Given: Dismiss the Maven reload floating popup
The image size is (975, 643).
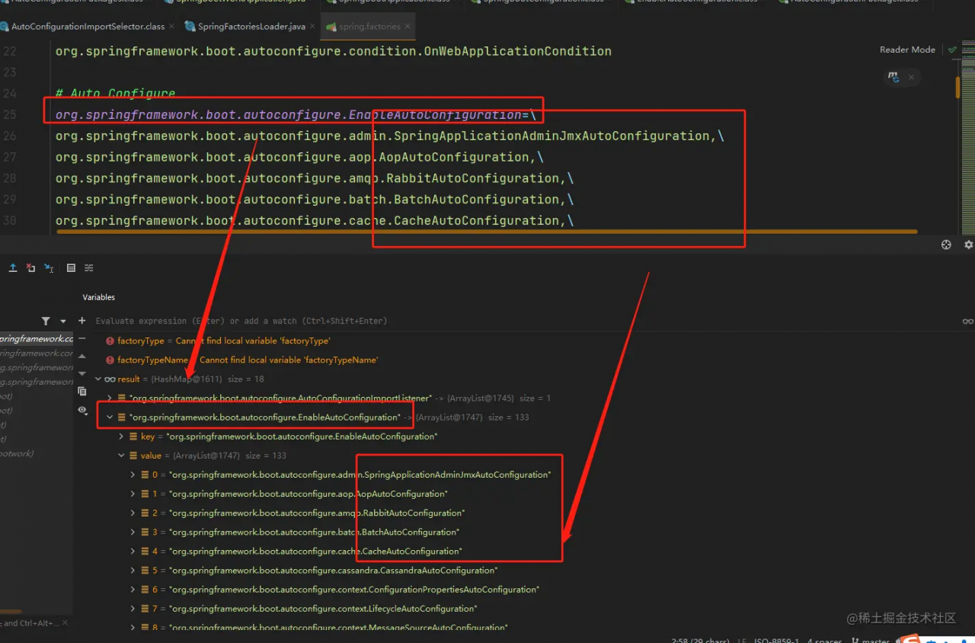Looking at the screenshot, I should point(911,77).
